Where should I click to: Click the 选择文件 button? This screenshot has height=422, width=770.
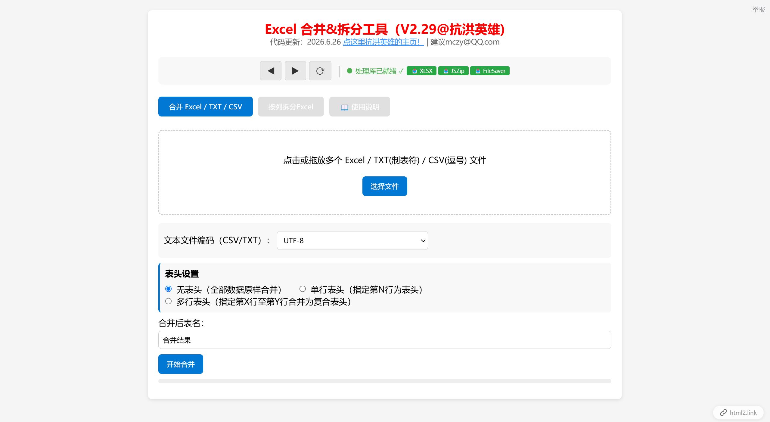click(x=385, y=186)
